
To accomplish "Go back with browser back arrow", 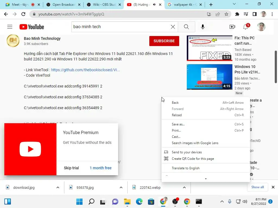I will (6, 14).
